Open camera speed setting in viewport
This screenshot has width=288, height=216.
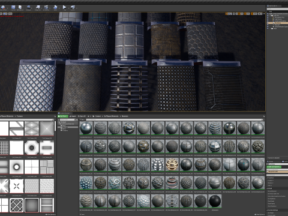(260, 14)
